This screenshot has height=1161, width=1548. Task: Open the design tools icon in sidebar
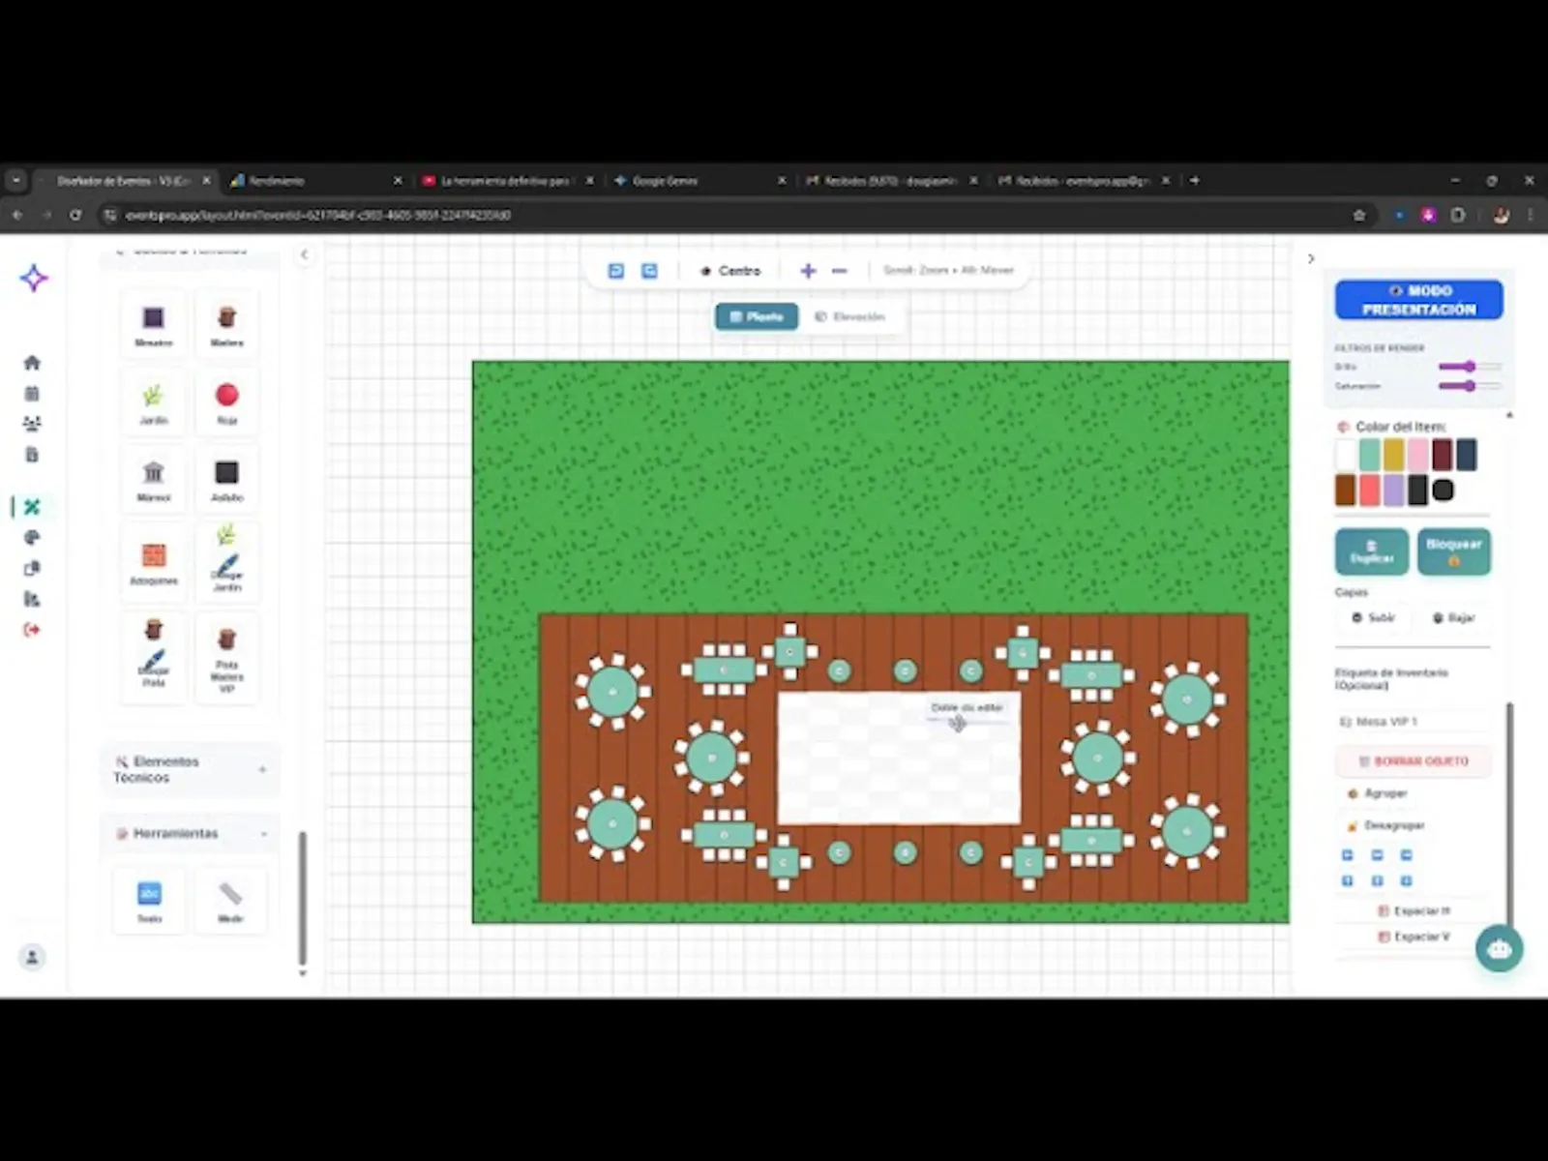click(x=32, y=506)
